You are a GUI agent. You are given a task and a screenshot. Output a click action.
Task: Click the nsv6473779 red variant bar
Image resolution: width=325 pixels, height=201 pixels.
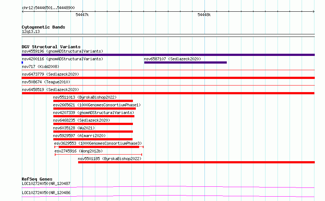pyautogui.click(x=168, y=78)
